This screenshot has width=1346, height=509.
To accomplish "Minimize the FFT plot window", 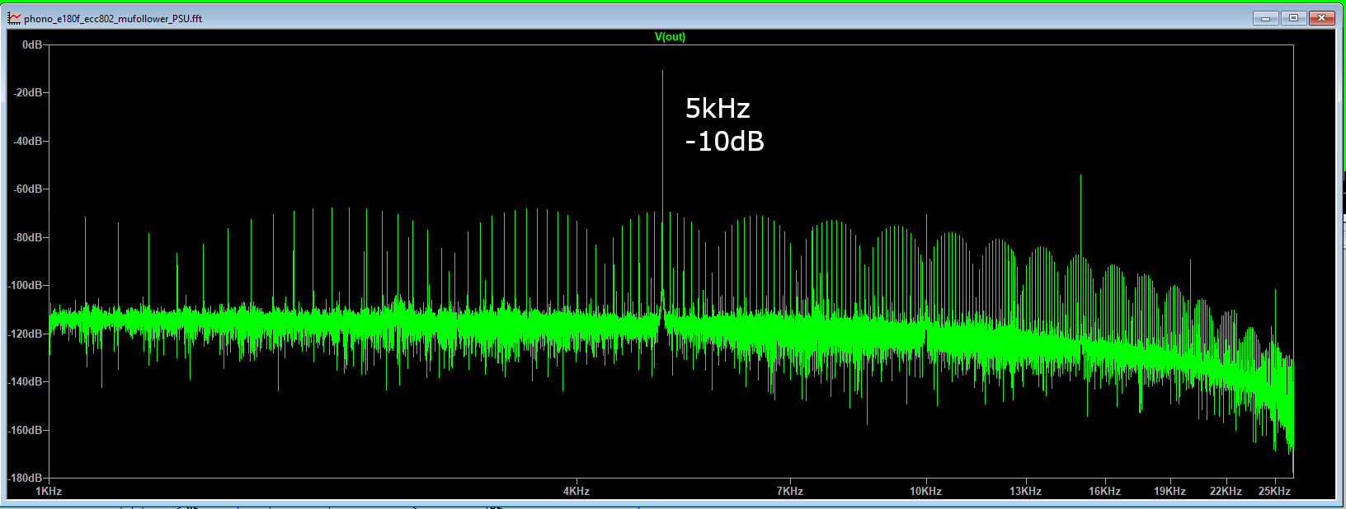I will click(x=1265, y=18).
